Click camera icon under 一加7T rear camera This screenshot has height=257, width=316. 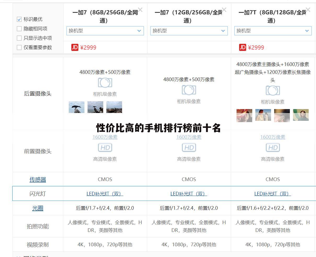[x=273, y=91]
